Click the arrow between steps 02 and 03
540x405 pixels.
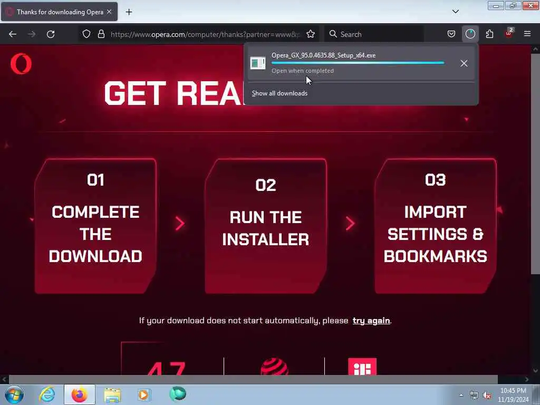(350, 224)
